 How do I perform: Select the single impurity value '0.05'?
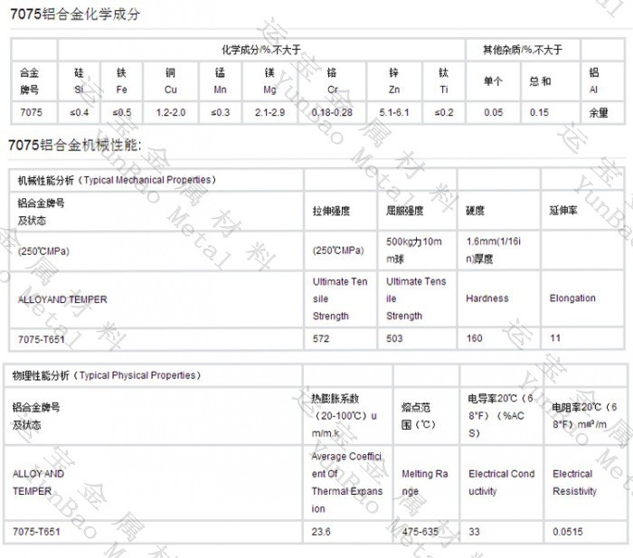(494, 112)
